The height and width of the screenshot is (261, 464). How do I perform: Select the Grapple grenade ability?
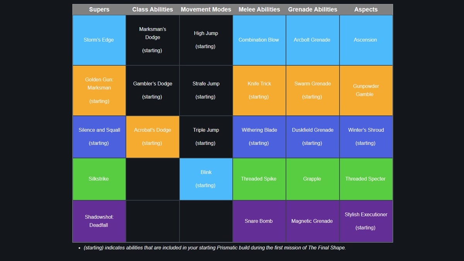point(312,179)
